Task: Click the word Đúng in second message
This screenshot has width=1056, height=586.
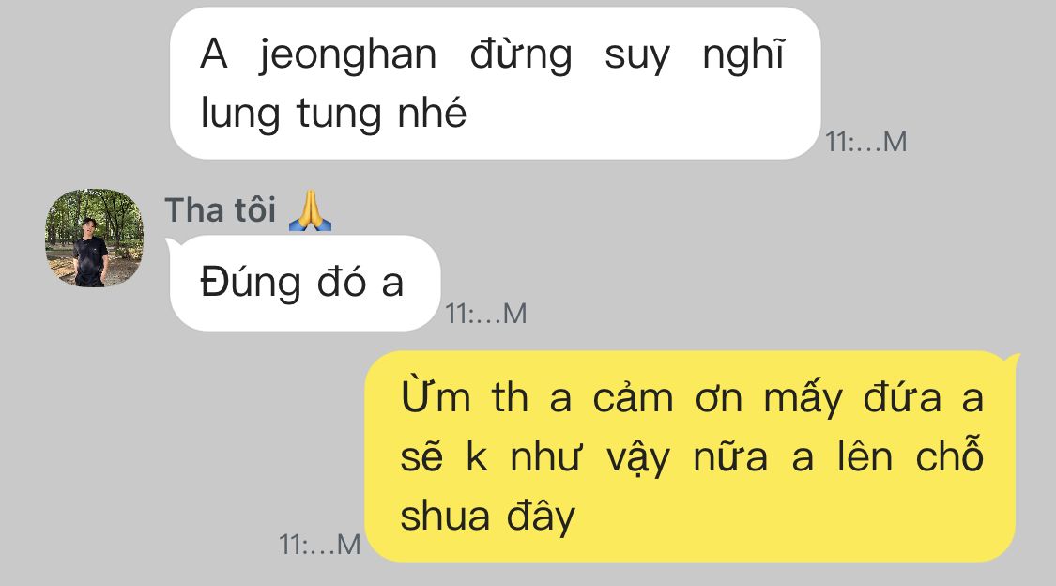Action: coord(250,283)
